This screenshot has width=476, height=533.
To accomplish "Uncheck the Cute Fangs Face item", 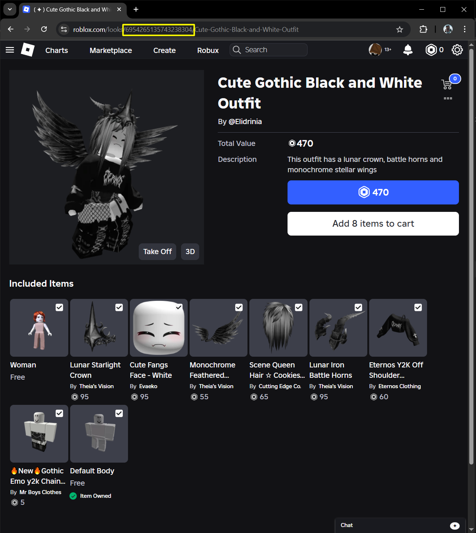I will [179, 307].
